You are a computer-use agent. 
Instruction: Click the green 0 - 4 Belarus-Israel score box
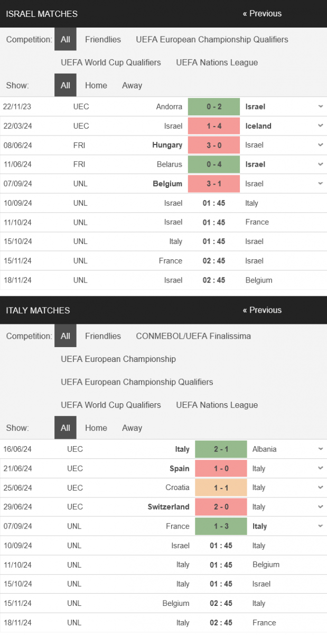click(214, 164)
